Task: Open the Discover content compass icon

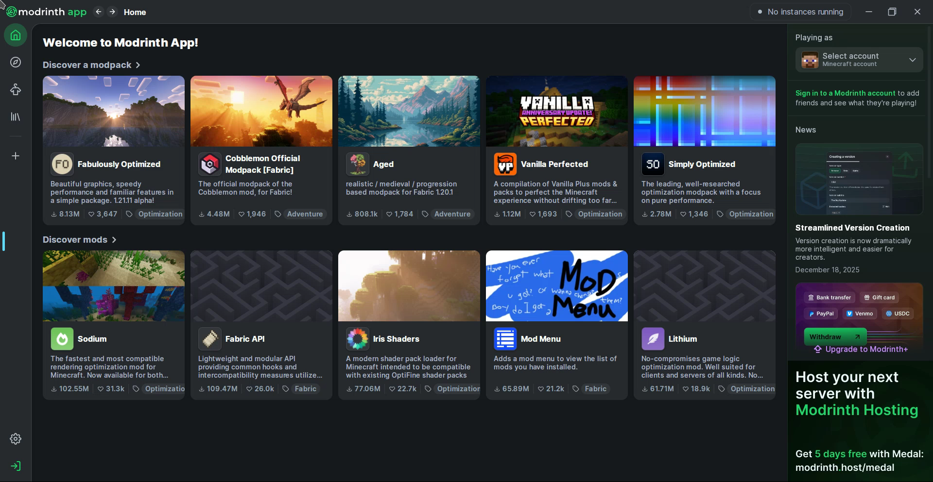Action: click(x=16, y=62)
